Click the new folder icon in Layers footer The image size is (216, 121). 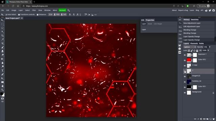click(208, 119)
